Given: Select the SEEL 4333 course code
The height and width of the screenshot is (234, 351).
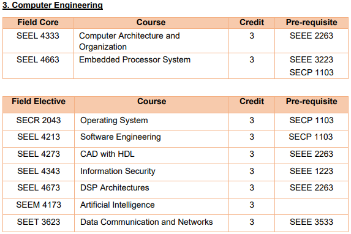Looking at the screenshot, I should point(38,36).
